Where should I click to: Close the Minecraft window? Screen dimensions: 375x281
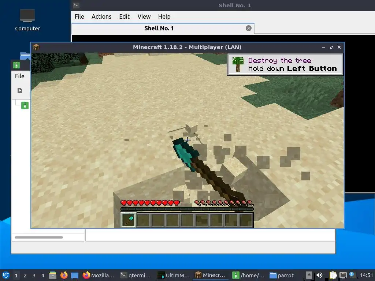click(x=339, y=47)
